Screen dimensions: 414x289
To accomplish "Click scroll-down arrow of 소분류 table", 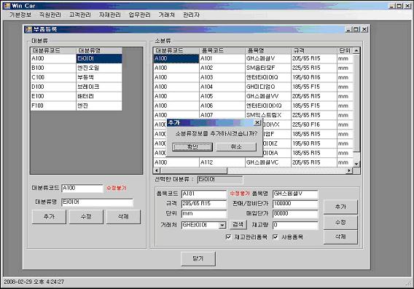I will click(356, 164).
